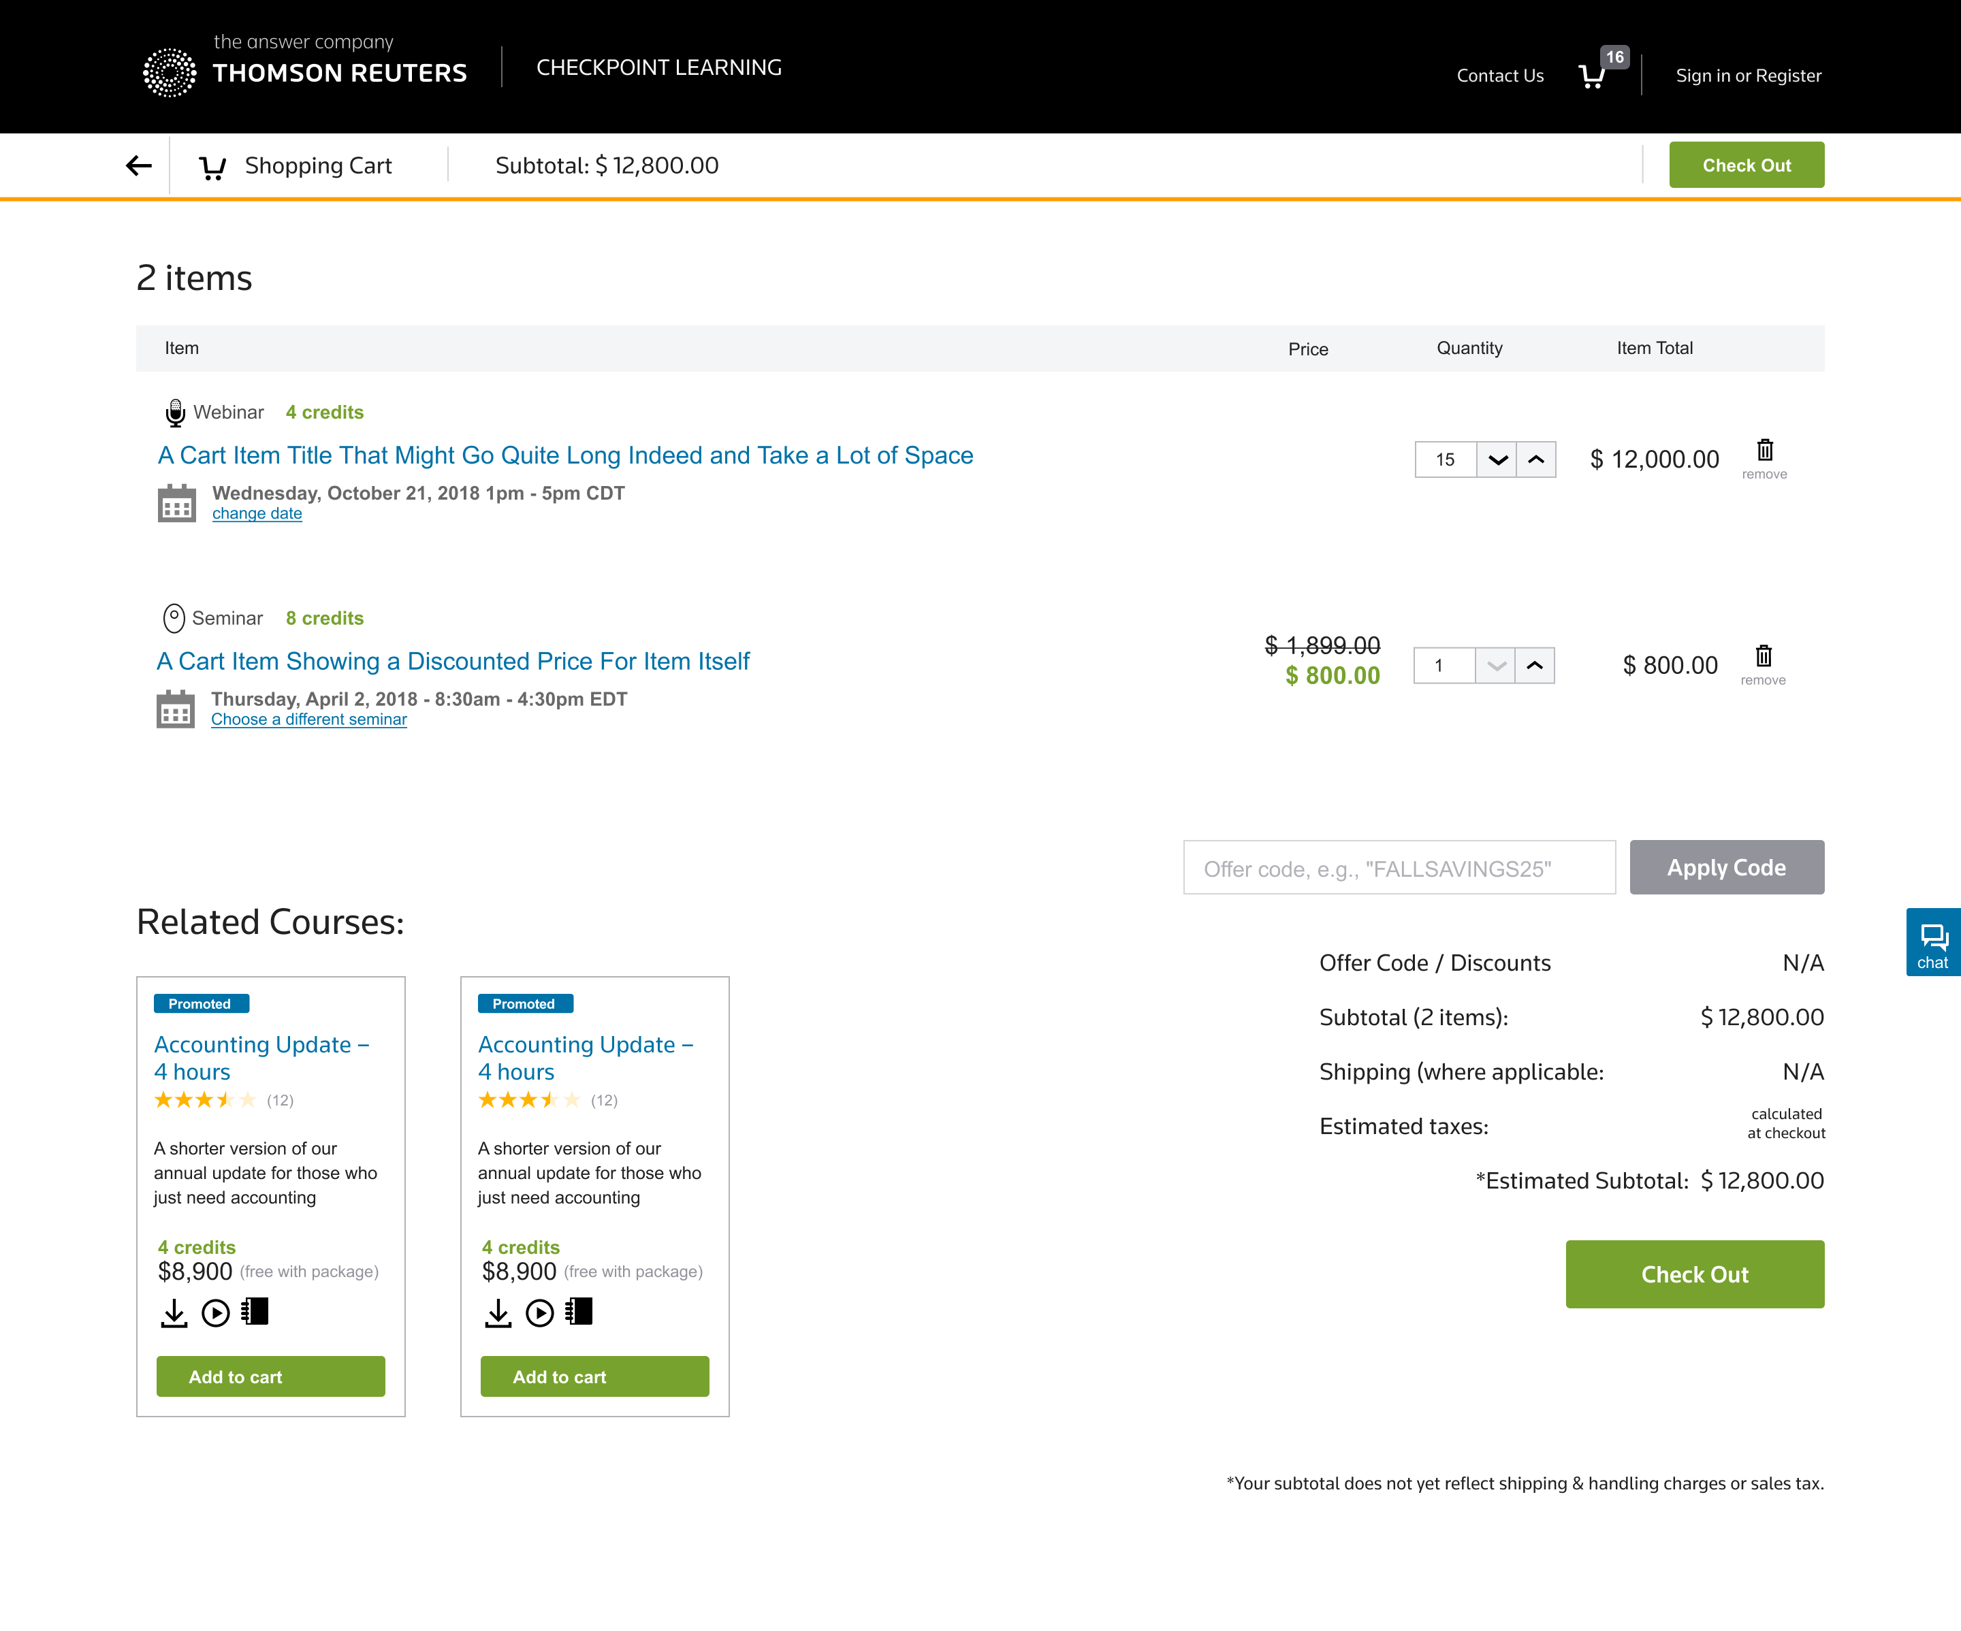This screenshot has height=1631, width=1961.
Task: Click Choose a different seminar link
Action: tap(308, 720)
